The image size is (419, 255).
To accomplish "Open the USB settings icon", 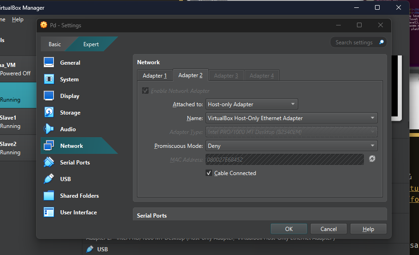I will point(49,179).
